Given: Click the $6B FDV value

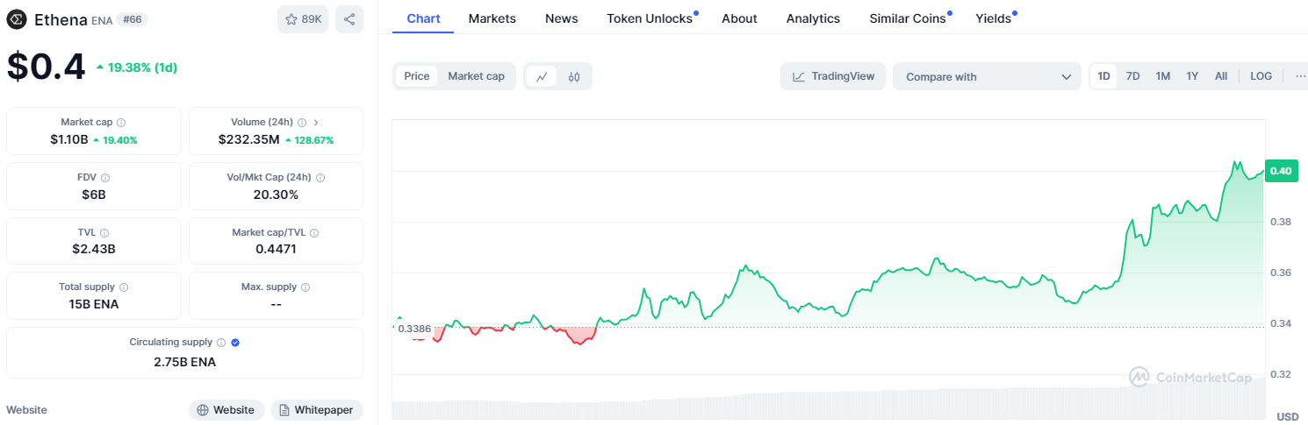Looking at the screenshot, I should click(94, 195).
